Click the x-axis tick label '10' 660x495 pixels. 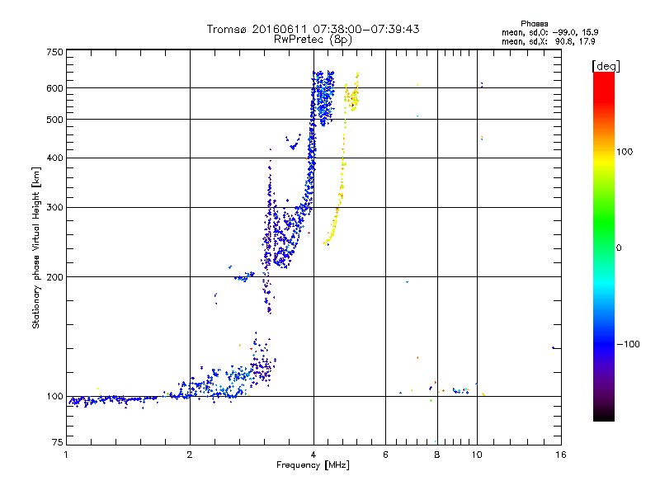point(477,455)
